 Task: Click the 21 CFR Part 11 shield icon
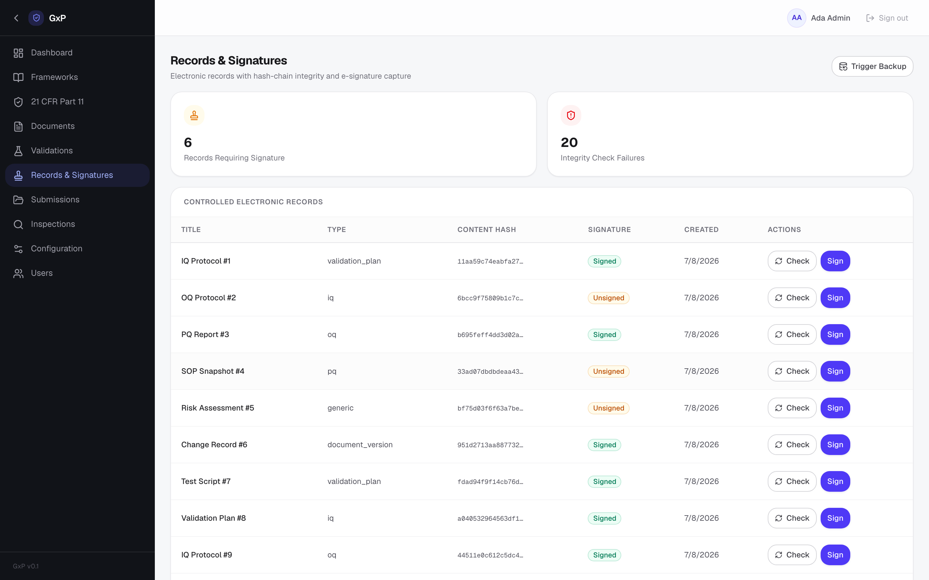18,102
